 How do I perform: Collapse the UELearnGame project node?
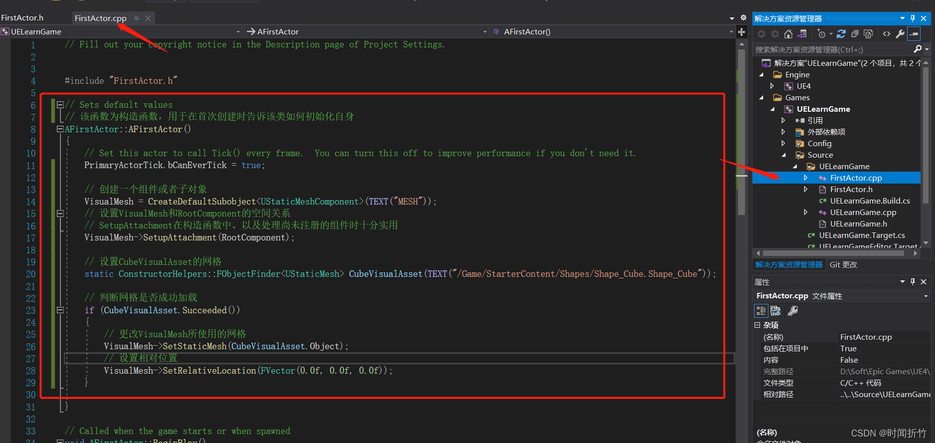coord(773,109)
